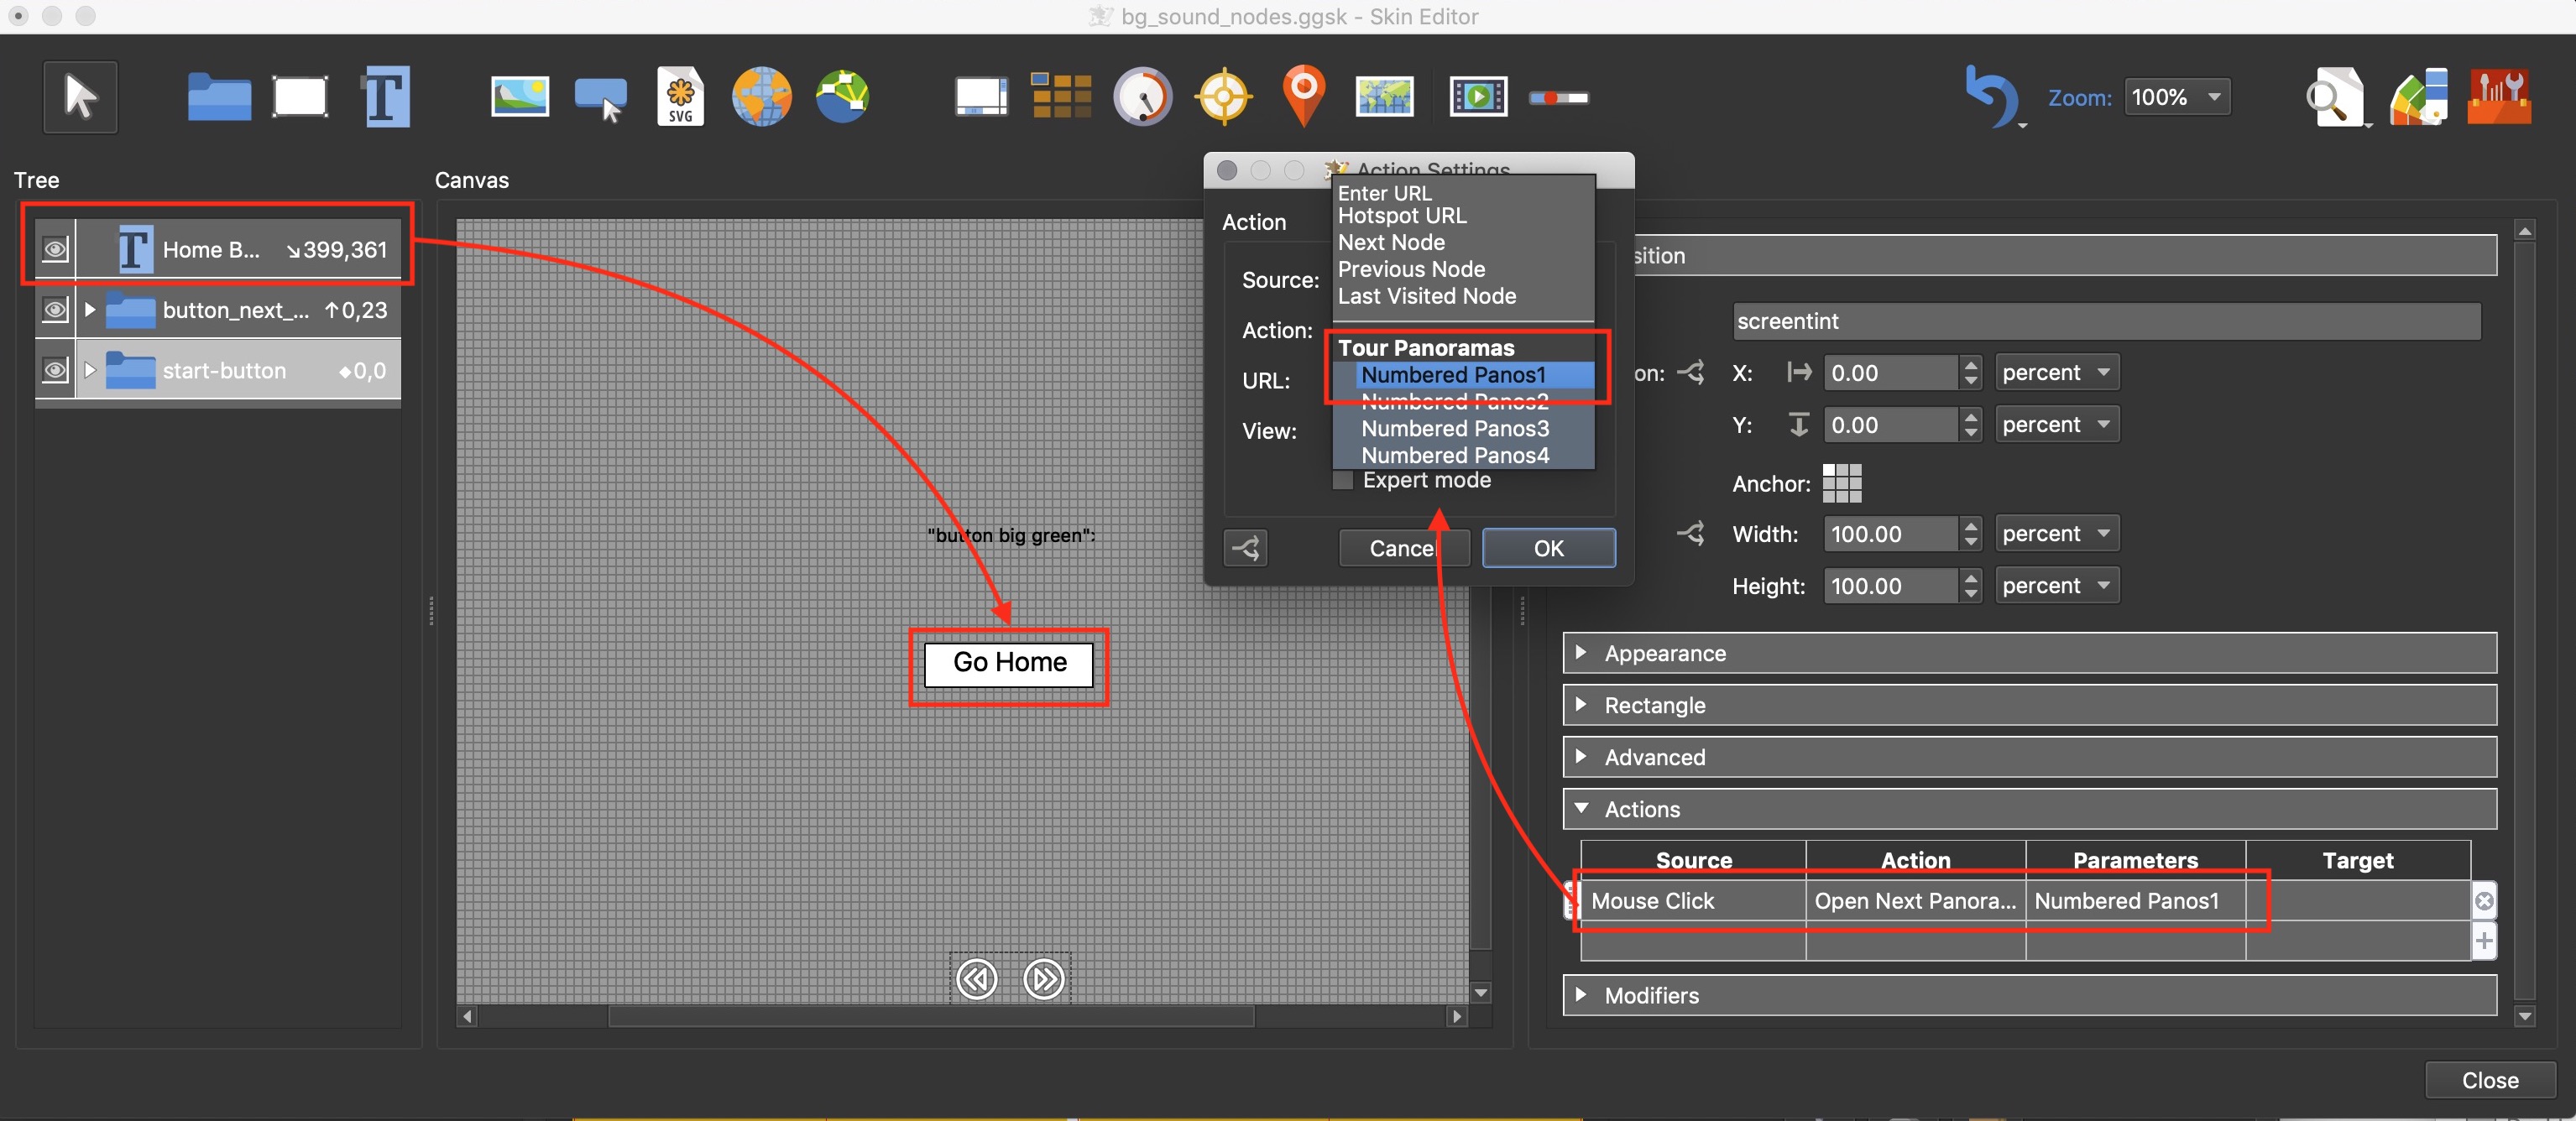Click Cancel to dismiss dialog

(x=1403, y=546)
